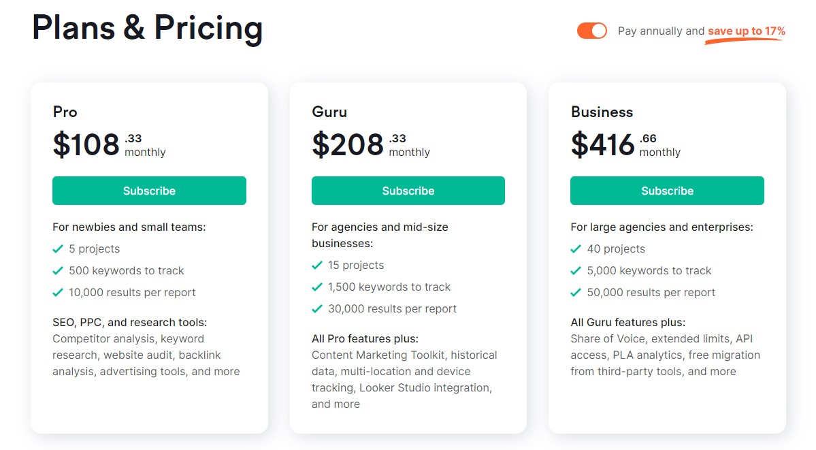Subscribe to the Guru plan
This screenshot has width=816, height=450.
(408, 191)
